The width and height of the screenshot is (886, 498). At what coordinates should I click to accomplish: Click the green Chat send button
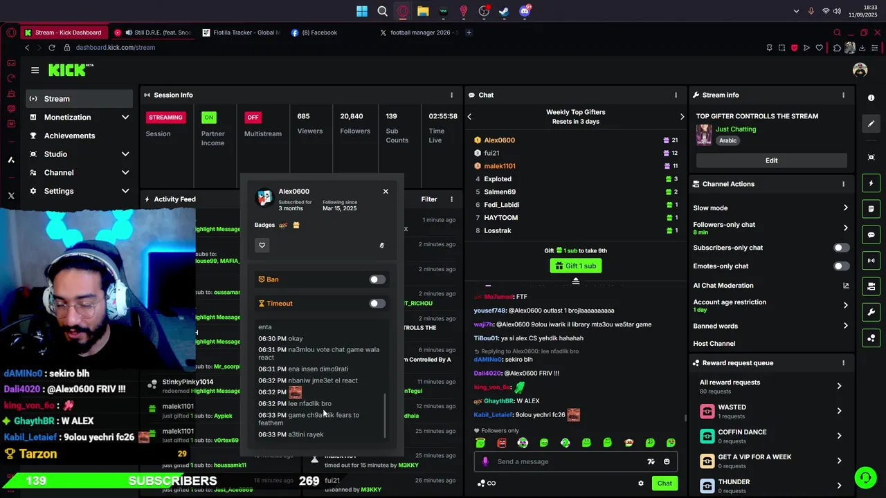click(664, 483)
